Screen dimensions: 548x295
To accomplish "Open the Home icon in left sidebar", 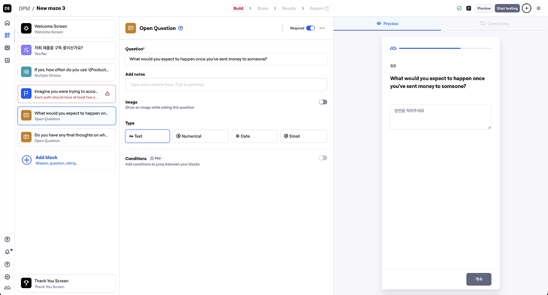I will pos(7,23).
